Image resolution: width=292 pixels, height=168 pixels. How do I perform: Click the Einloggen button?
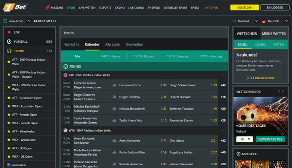point(275,8)
